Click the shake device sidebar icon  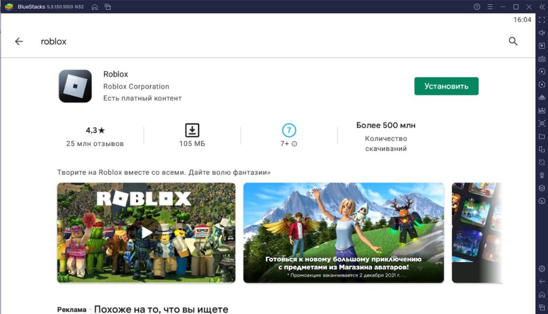tap(542, 162)
